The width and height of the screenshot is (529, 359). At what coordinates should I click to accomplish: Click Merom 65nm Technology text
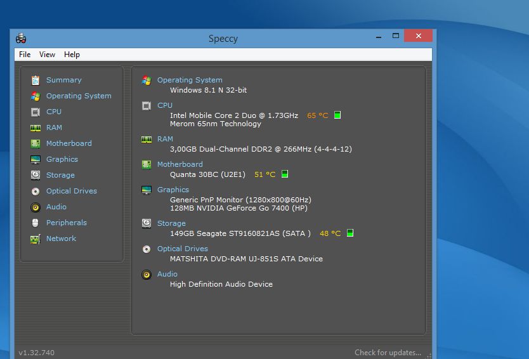click(216, 124)
